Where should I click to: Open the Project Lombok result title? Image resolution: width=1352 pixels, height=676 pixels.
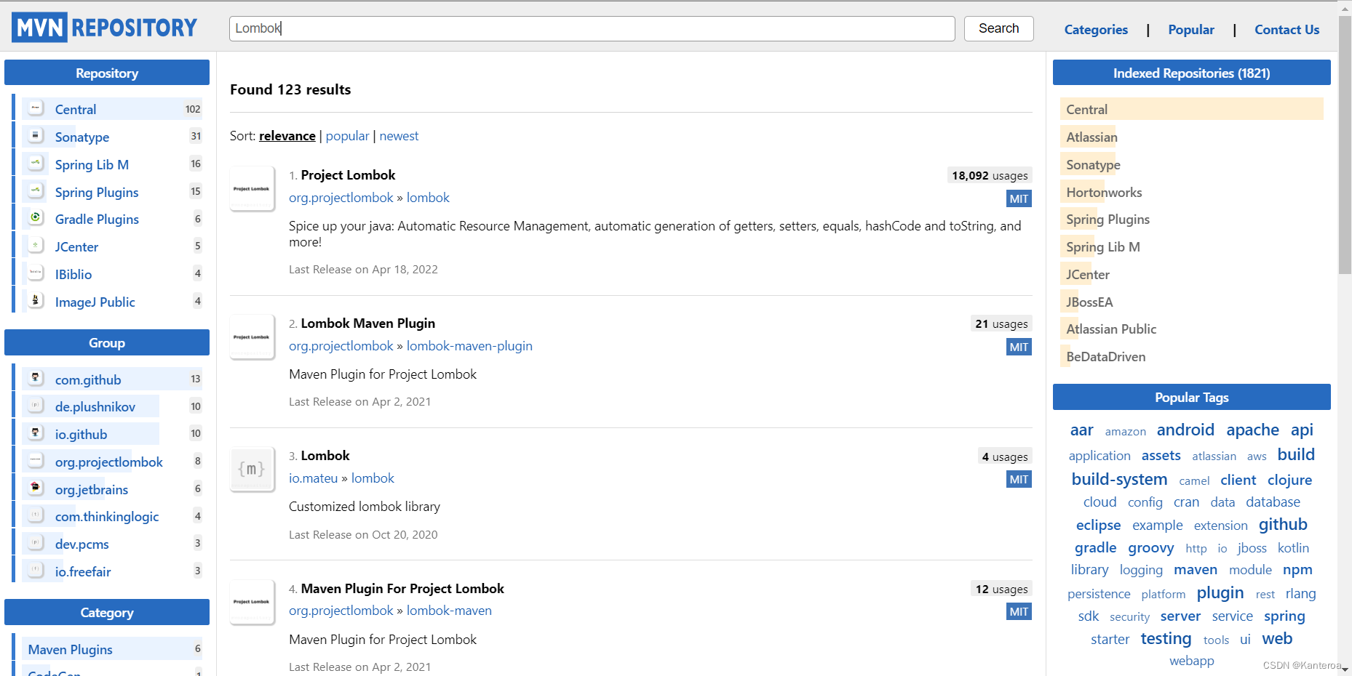(x=348, y=175)
